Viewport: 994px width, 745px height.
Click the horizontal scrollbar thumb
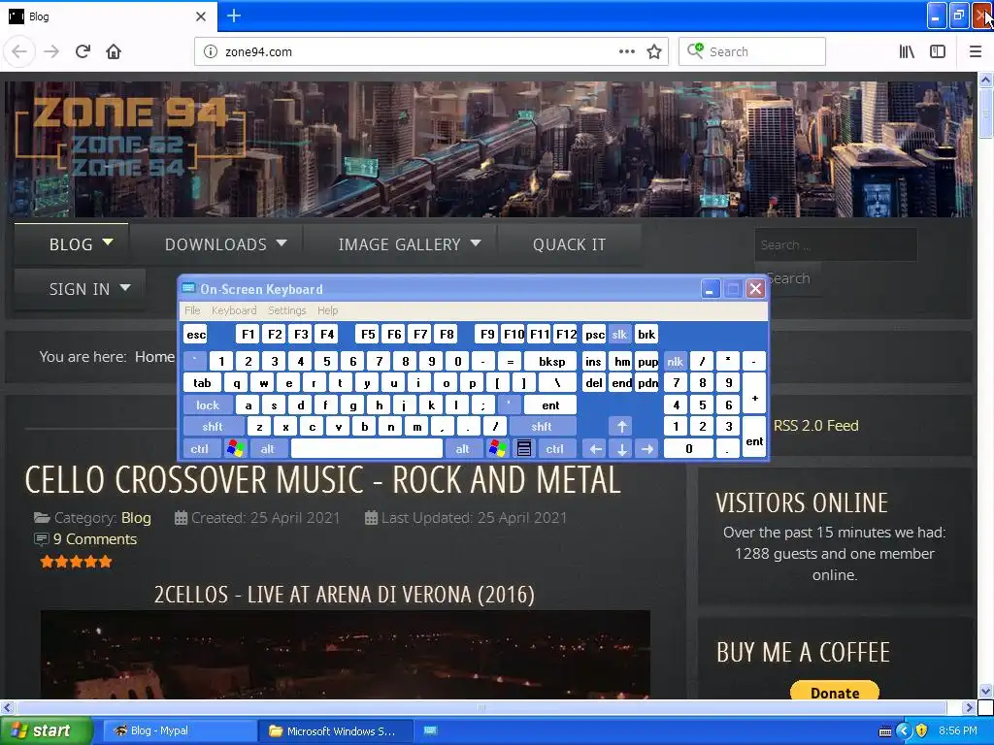[481, 707]
